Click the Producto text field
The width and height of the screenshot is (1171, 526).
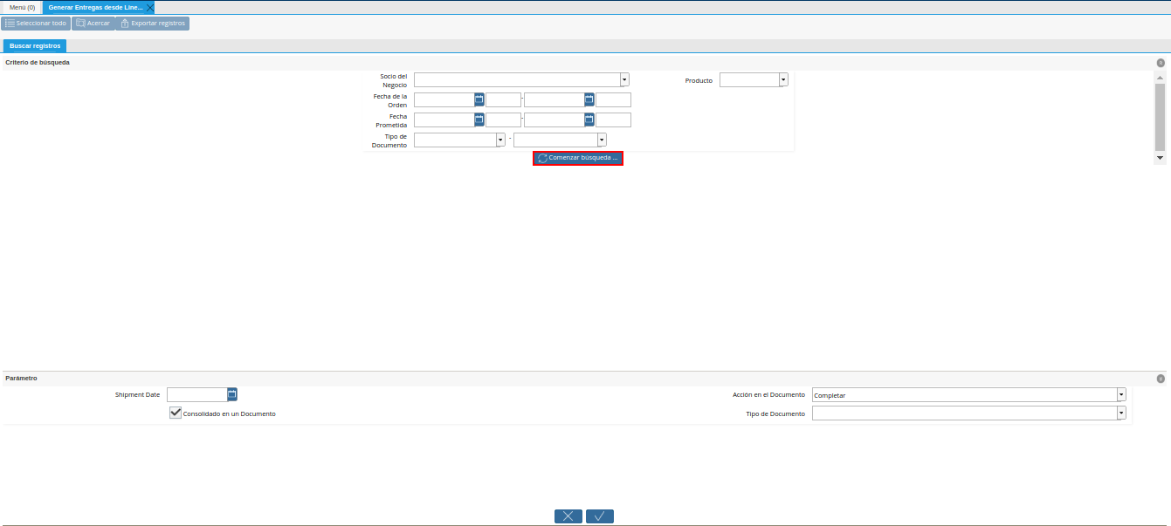coord(749,79)
